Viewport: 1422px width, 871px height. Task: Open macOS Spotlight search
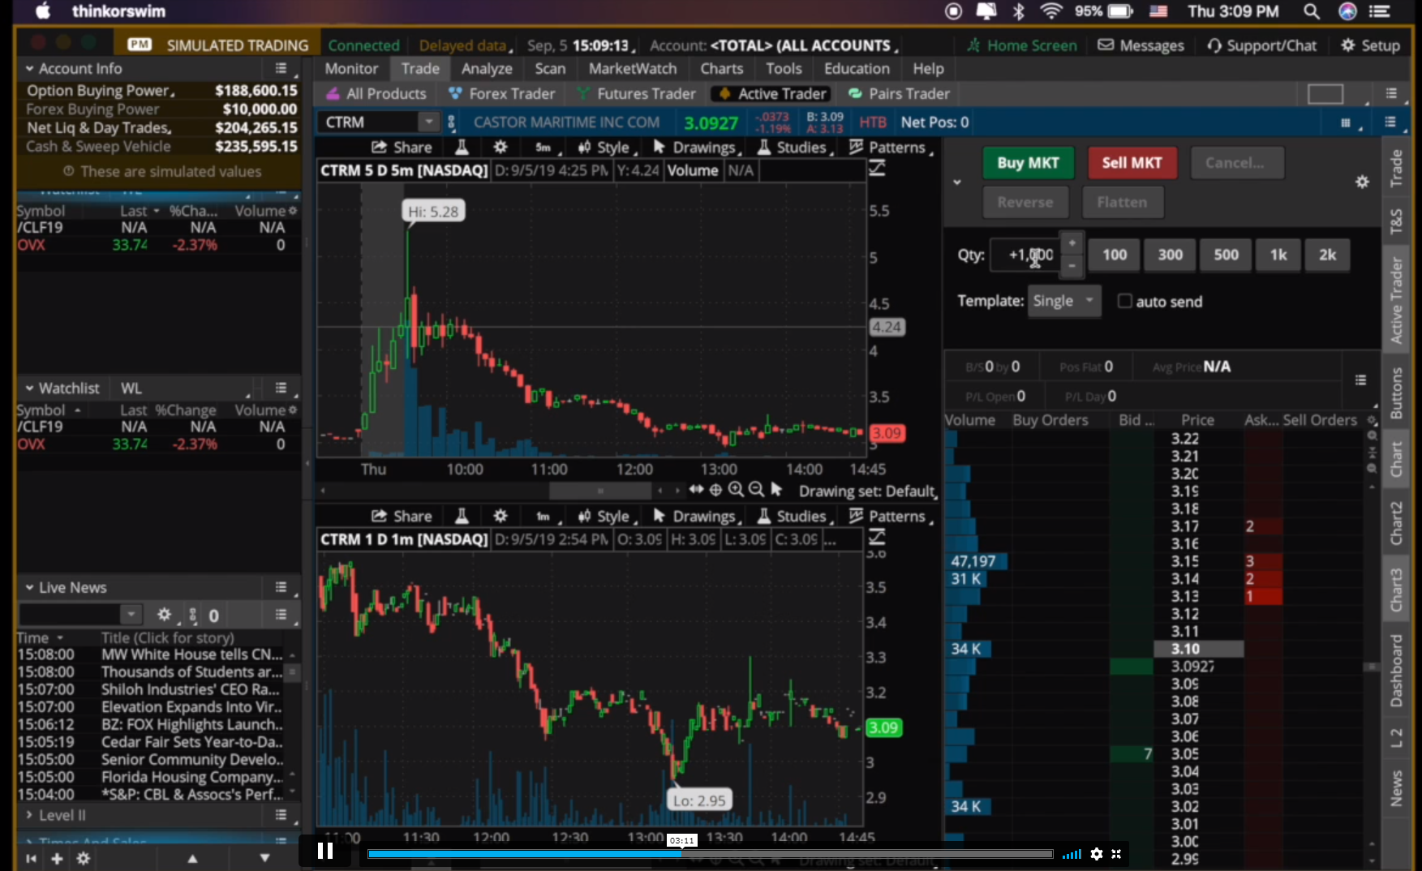(x=1311, y=11)
